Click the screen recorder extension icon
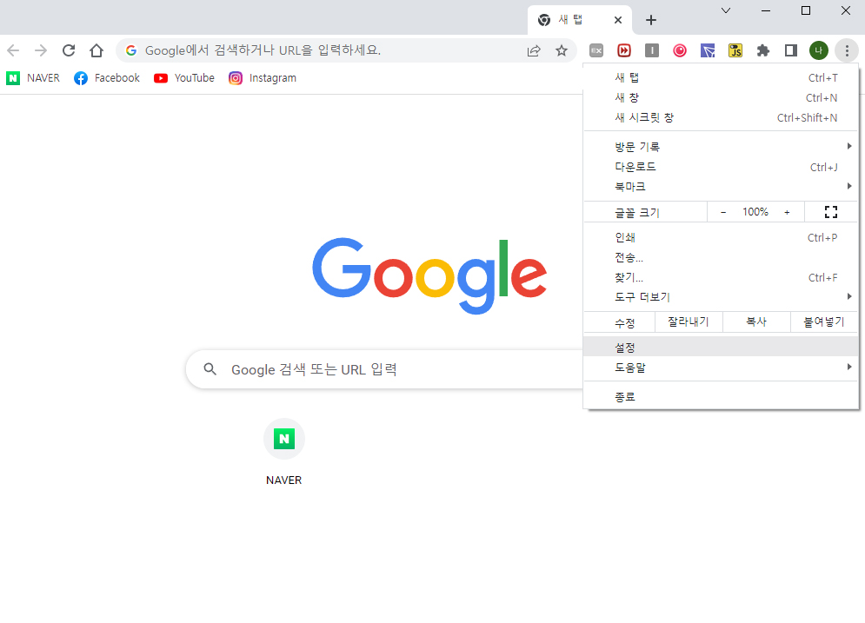The height and width of the screenshot is (623, 865). [x=679, y=50]
